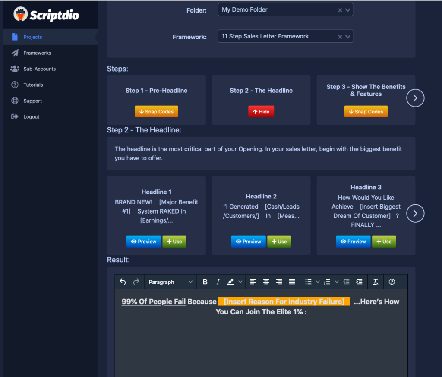Click the Headline 1 card title
Image resolution: width=442 pixels, height=377 pixels.
pyautogui.click(x=156, y=192)
